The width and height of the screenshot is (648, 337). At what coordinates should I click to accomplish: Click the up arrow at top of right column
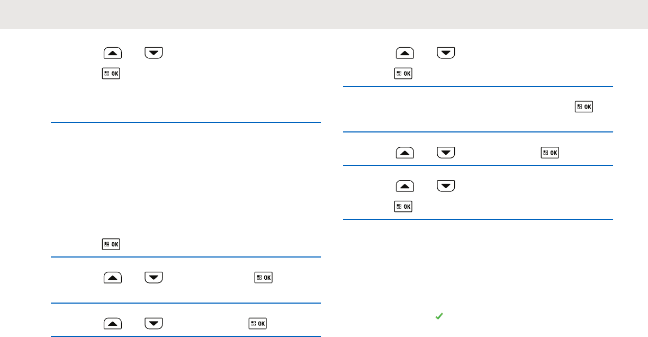405,53
